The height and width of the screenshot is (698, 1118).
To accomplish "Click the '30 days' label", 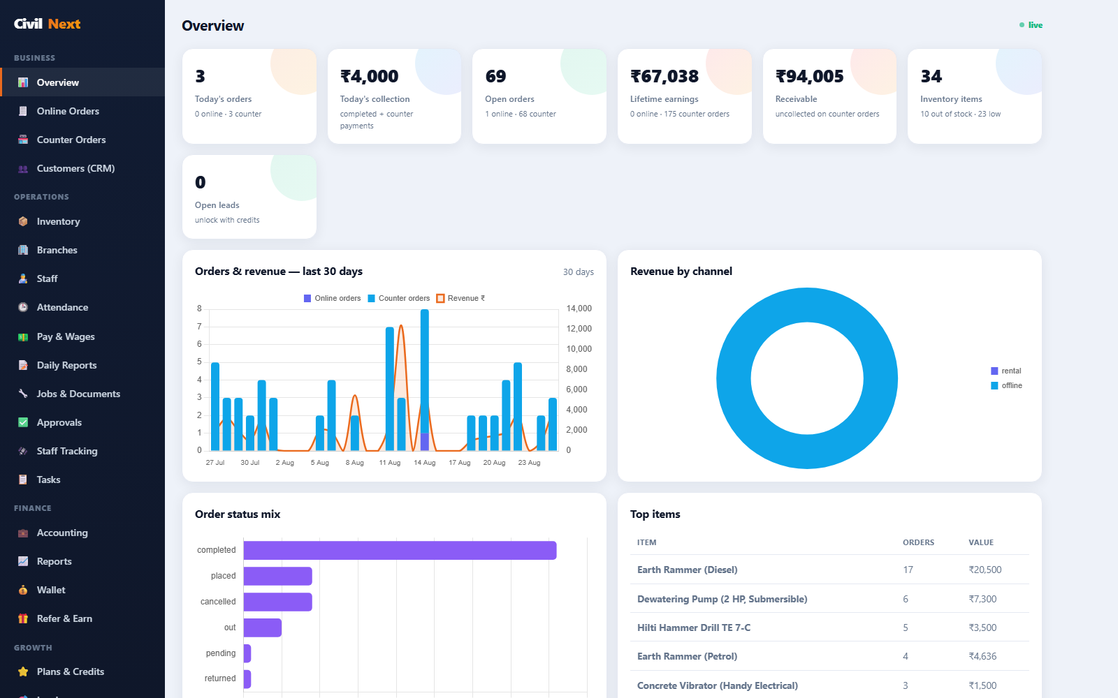I will pos(579,272).
